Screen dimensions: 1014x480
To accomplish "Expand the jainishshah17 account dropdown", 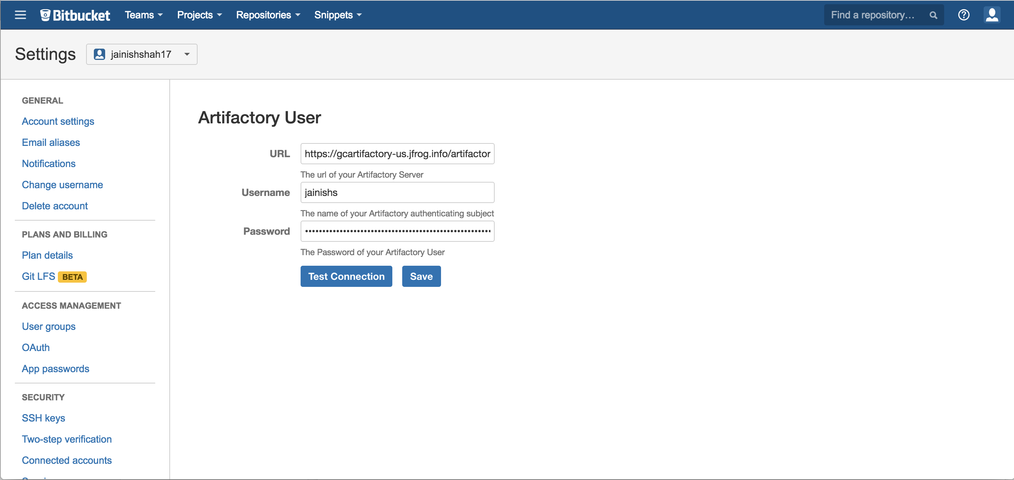I will click(142, 54).
